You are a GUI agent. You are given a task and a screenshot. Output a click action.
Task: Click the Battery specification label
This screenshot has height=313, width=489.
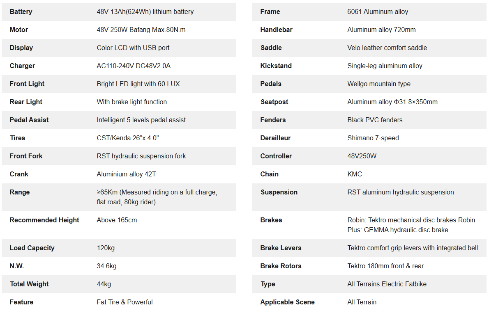point(21,11)
